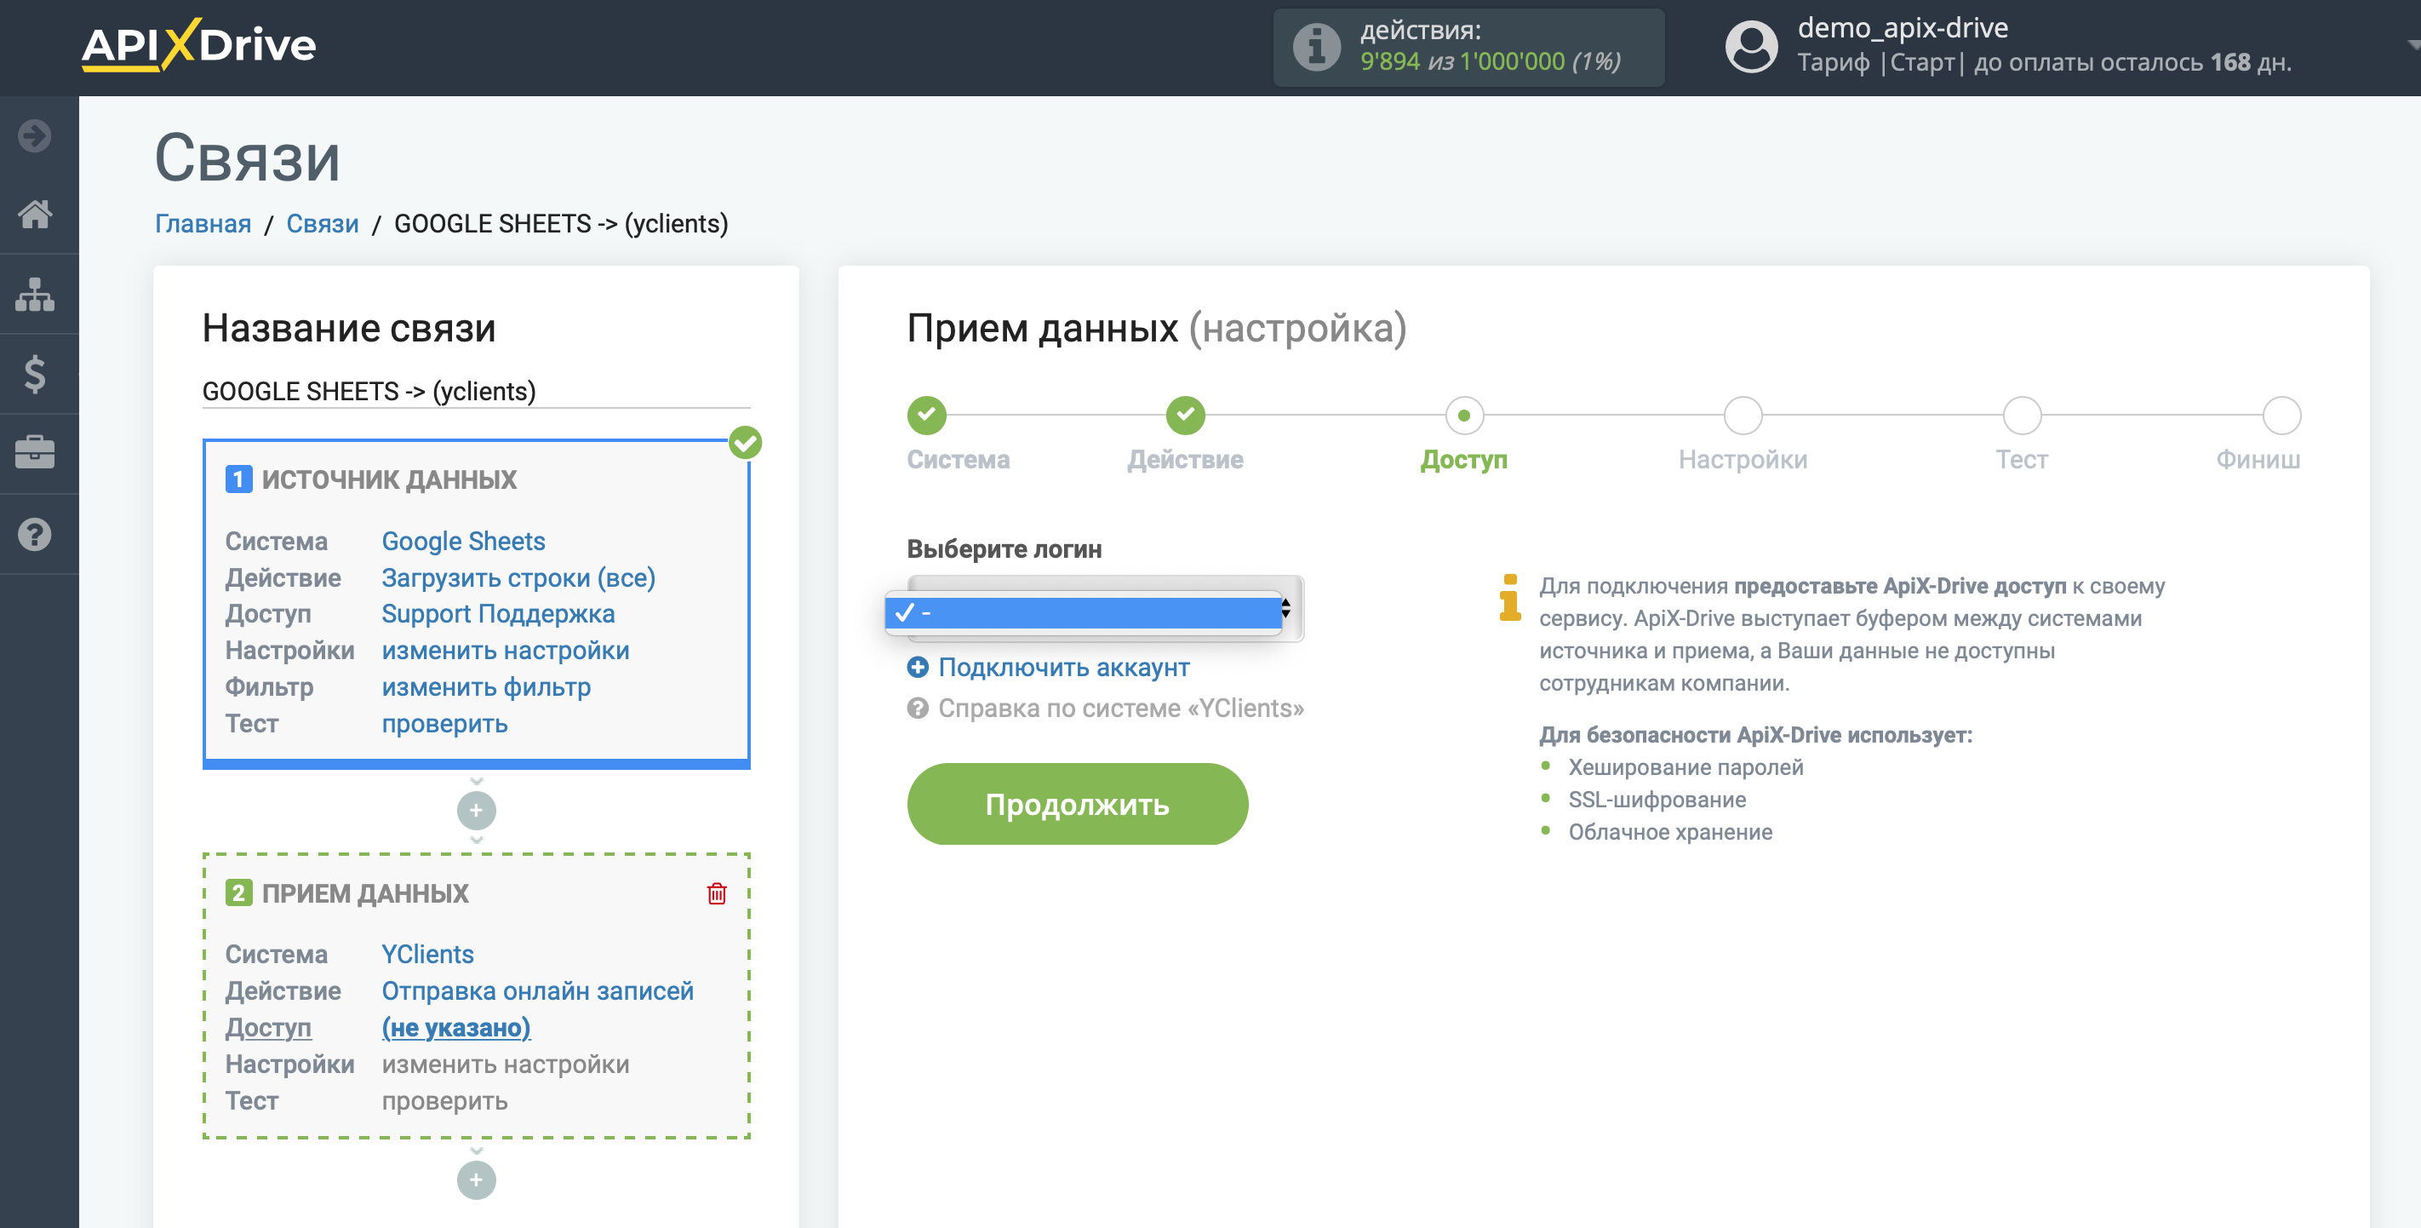2421x1228 pixels.
Task: Click the ПРИЕМ ДАННЫХ header
Action: coord(364,892)
